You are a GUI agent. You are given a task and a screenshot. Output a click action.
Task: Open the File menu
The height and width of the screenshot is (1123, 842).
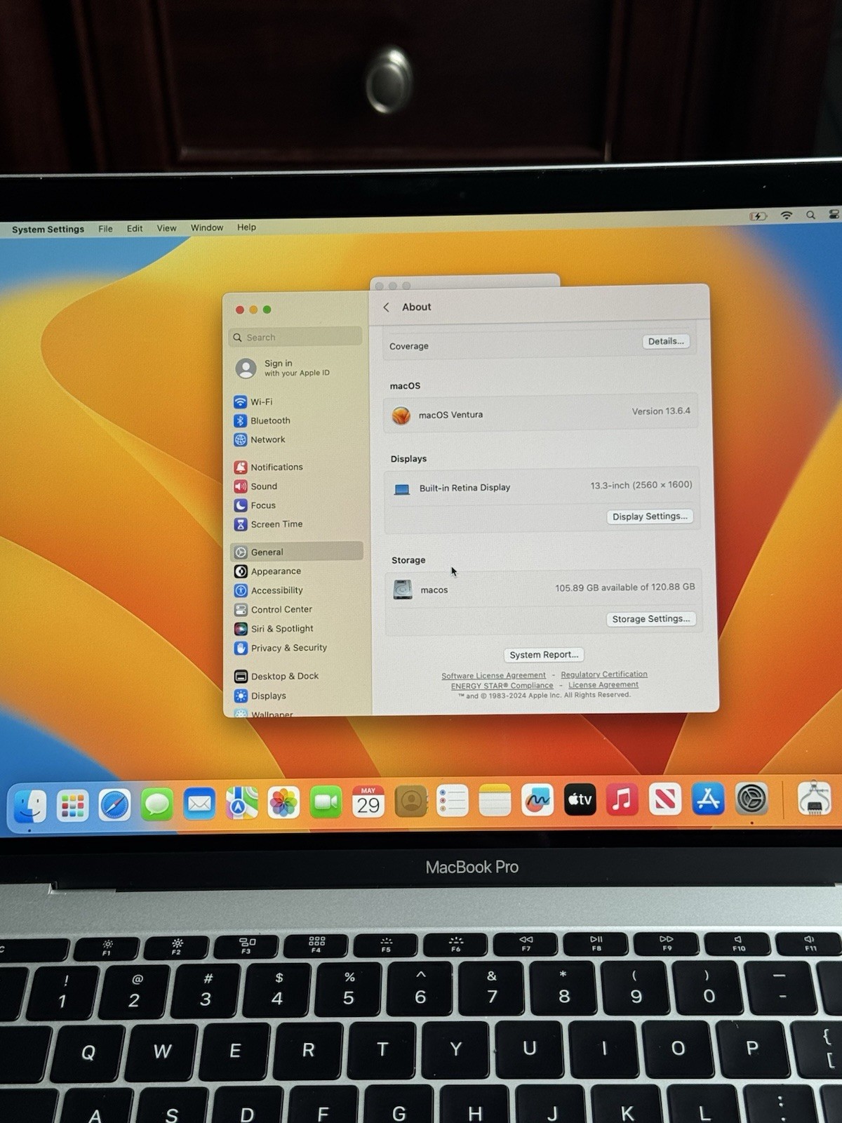pos(105,228)
